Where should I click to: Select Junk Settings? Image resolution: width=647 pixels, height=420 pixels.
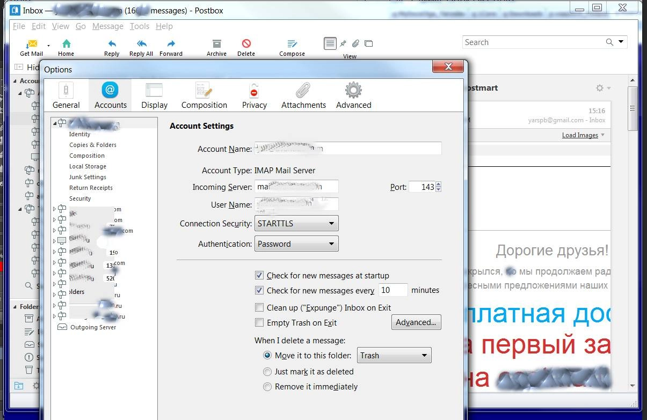point(88,177)
